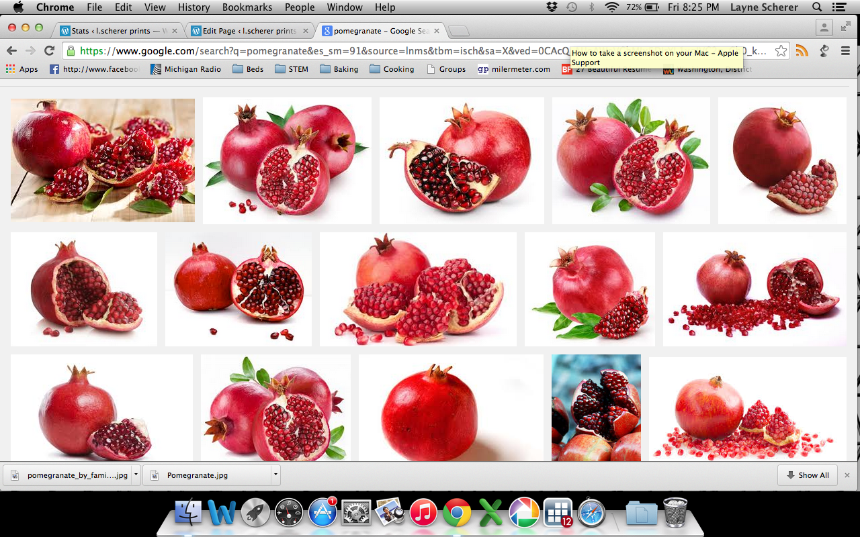
Task: Open the Dropbox menu bar icon
Action: 552,7
